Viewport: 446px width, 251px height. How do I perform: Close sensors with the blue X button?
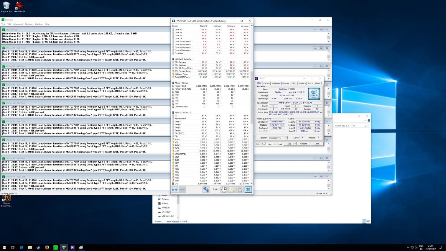[x=248, y=190]
